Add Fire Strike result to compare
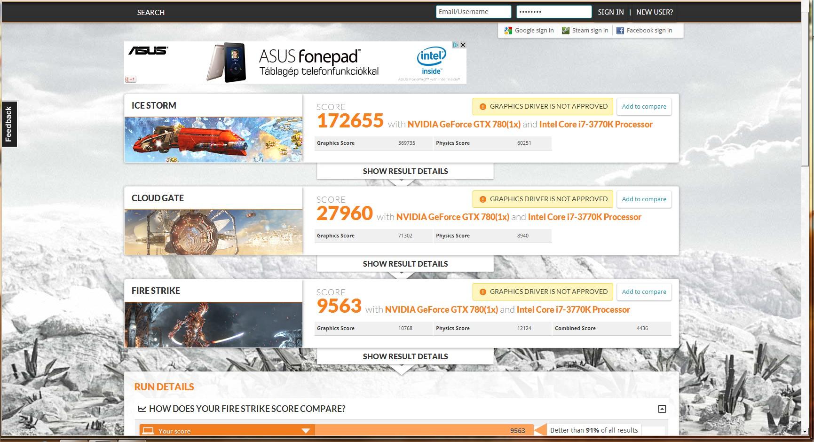 pyautogui.click(x=644, y=292)
